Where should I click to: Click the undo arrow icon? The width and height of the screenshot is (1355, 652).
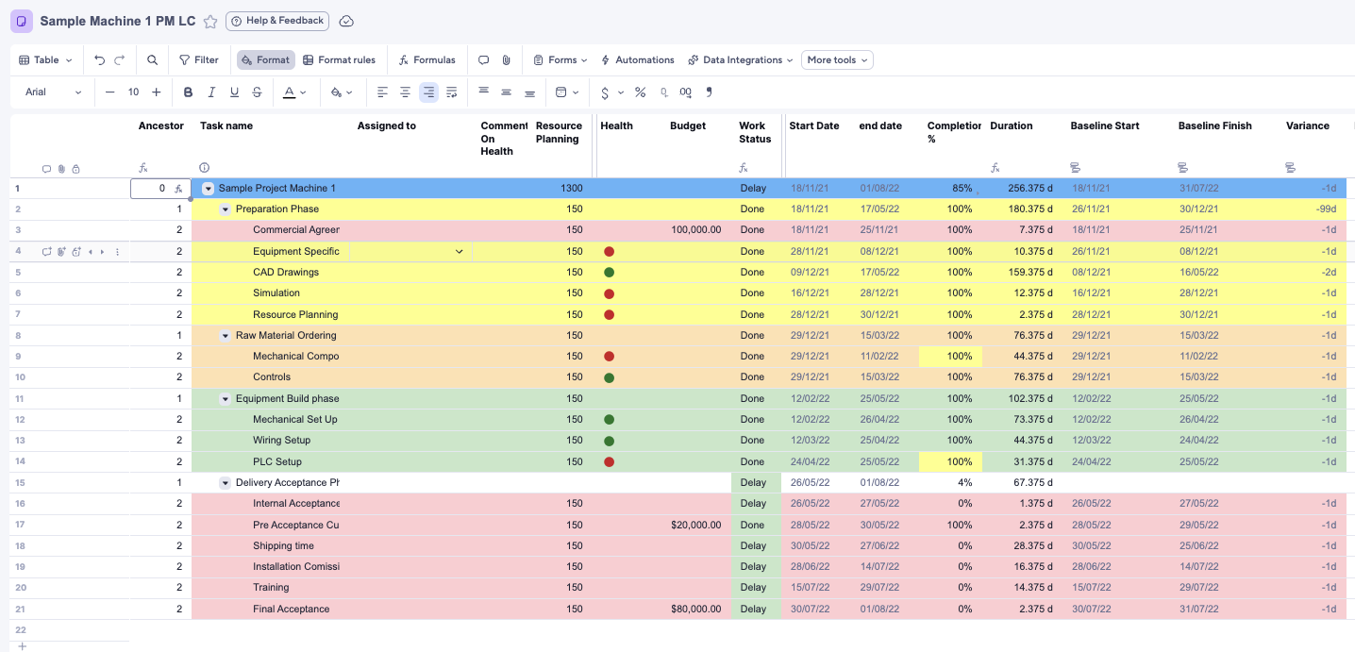(100, 60)
